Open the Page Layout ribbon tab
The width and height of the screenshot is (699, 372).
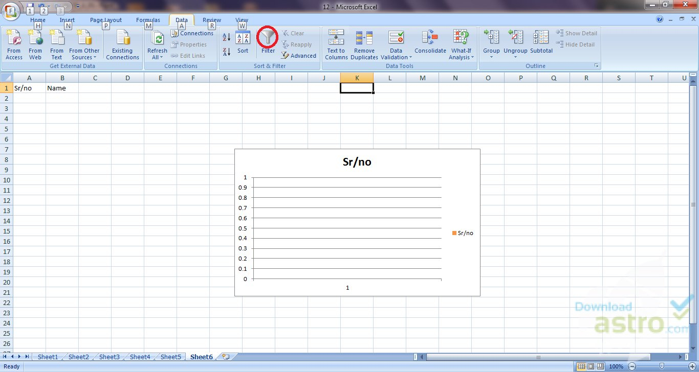pos(106,20)
